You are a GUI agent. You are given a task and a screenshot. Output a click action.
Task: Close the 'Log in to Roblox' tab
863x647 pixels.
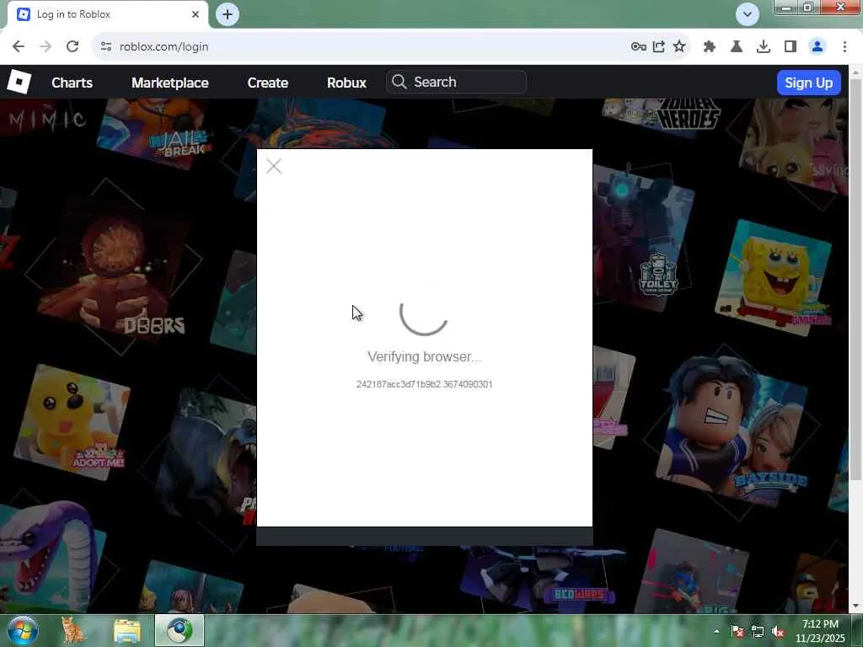pos(196,14)
